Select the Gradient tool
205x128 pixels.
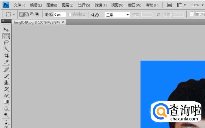(x=6, y=102)
